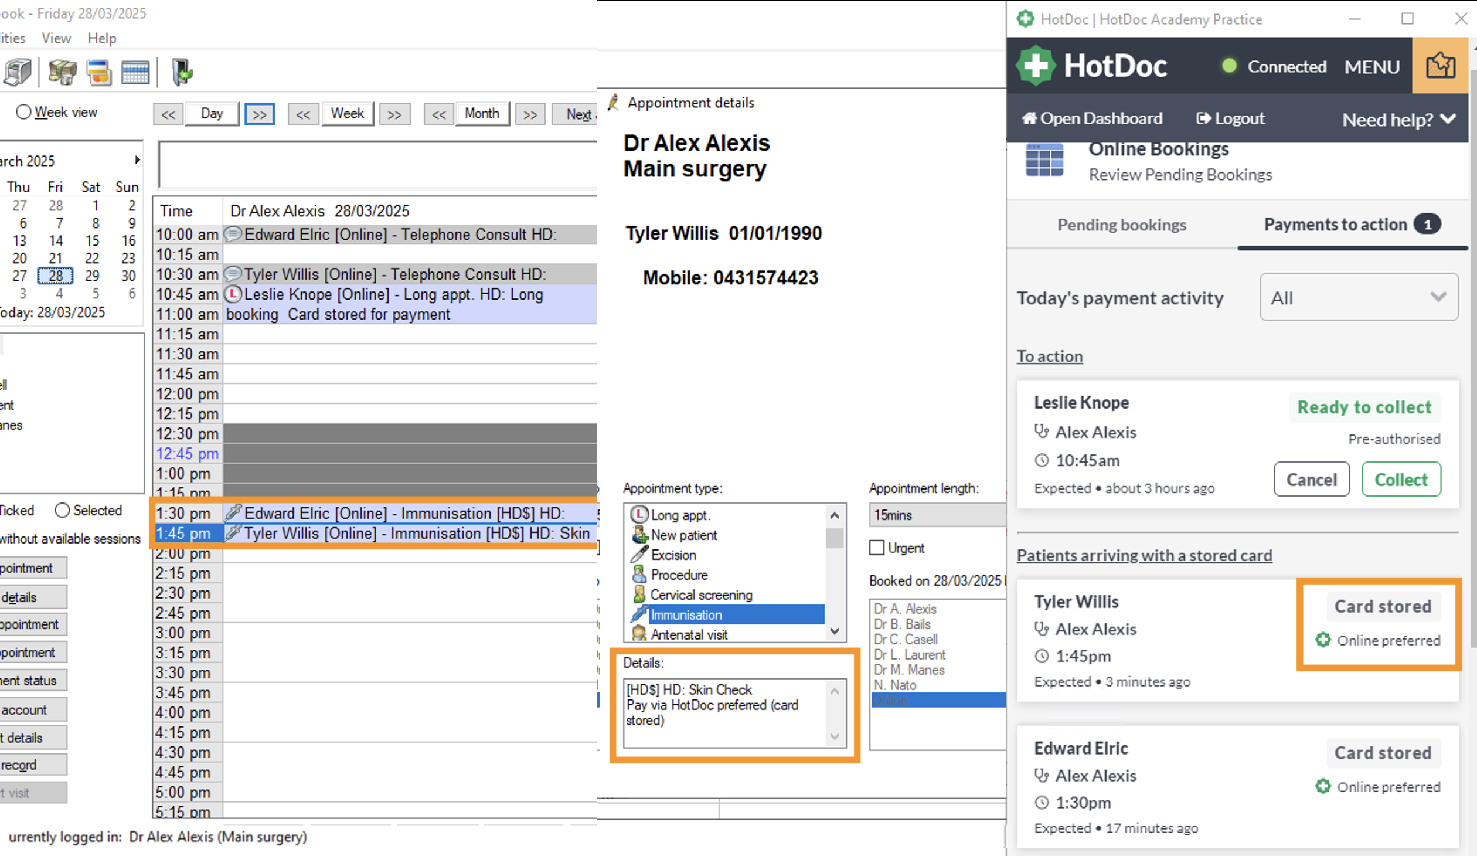The height and width of the screenshot is (856, 1477).
Task: Click the Day button
Action: [212, 114]
